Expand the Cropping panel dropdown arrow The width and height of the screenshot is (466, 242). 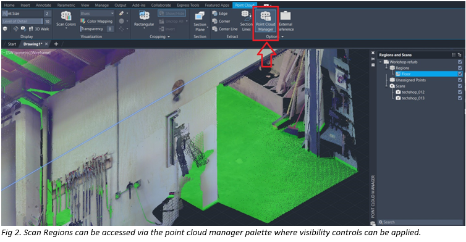(169, 36)
